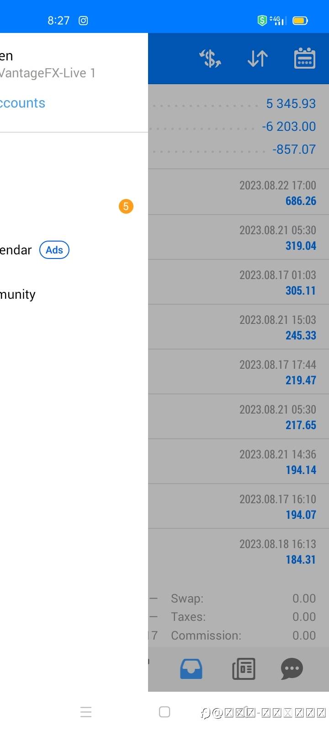The height and width of the screenshot is (732, 329).
Task: Tap the orange 5 notification badge
Action: pyautogui.click(x=126, y=206)
